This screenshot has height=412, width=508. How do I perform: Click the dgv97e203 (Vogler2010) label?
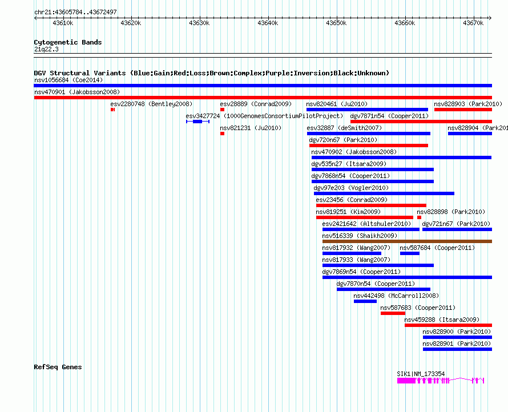(x=351, y=188)
